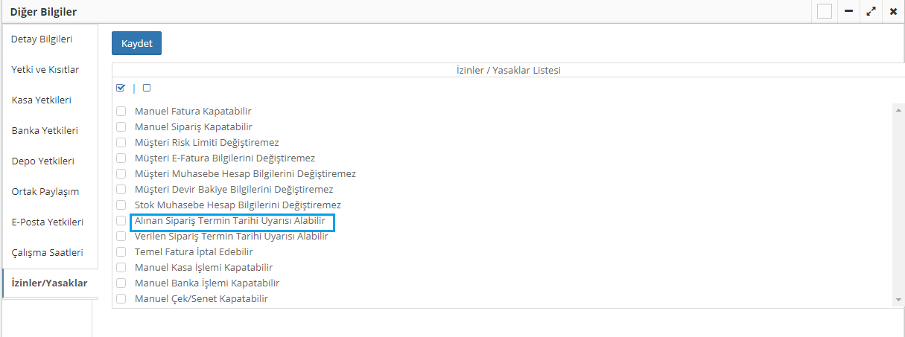Close the Diğer Bilgiler dialog
The image size is (905, 337).
pyautogui.click(x=893, y=12)
